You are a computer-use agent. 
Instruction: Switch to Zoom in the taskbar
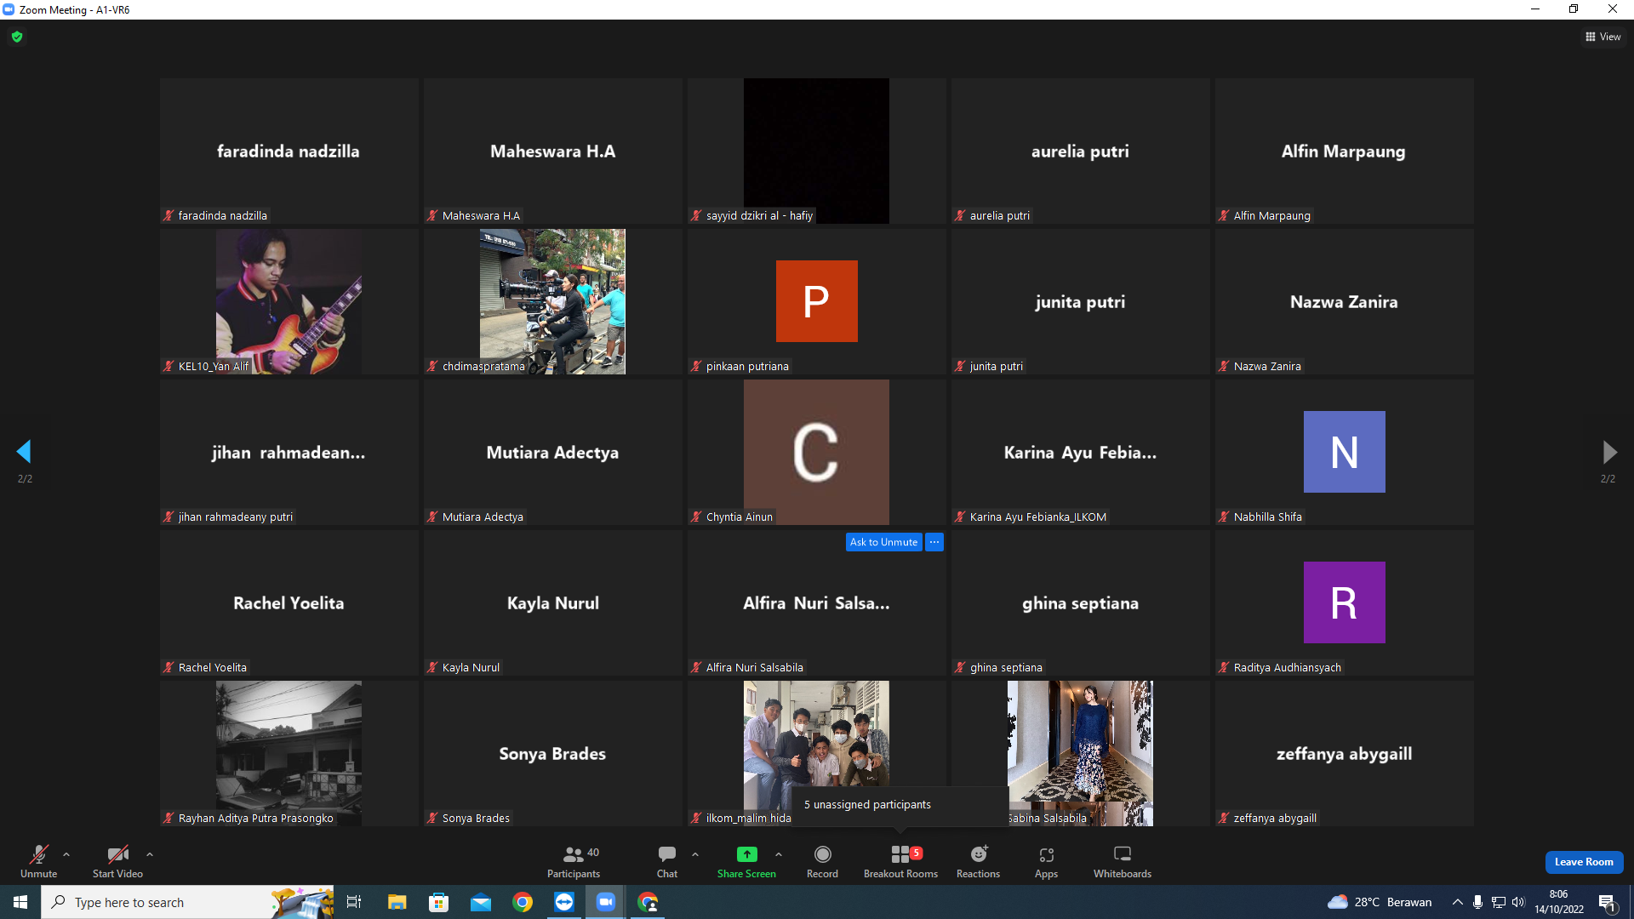point(606,902)
